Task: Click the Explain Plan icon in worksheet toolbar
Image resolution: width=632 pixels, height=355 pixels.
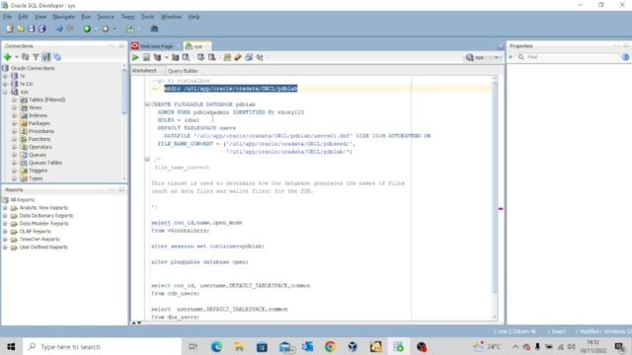Action: point(157,57)
